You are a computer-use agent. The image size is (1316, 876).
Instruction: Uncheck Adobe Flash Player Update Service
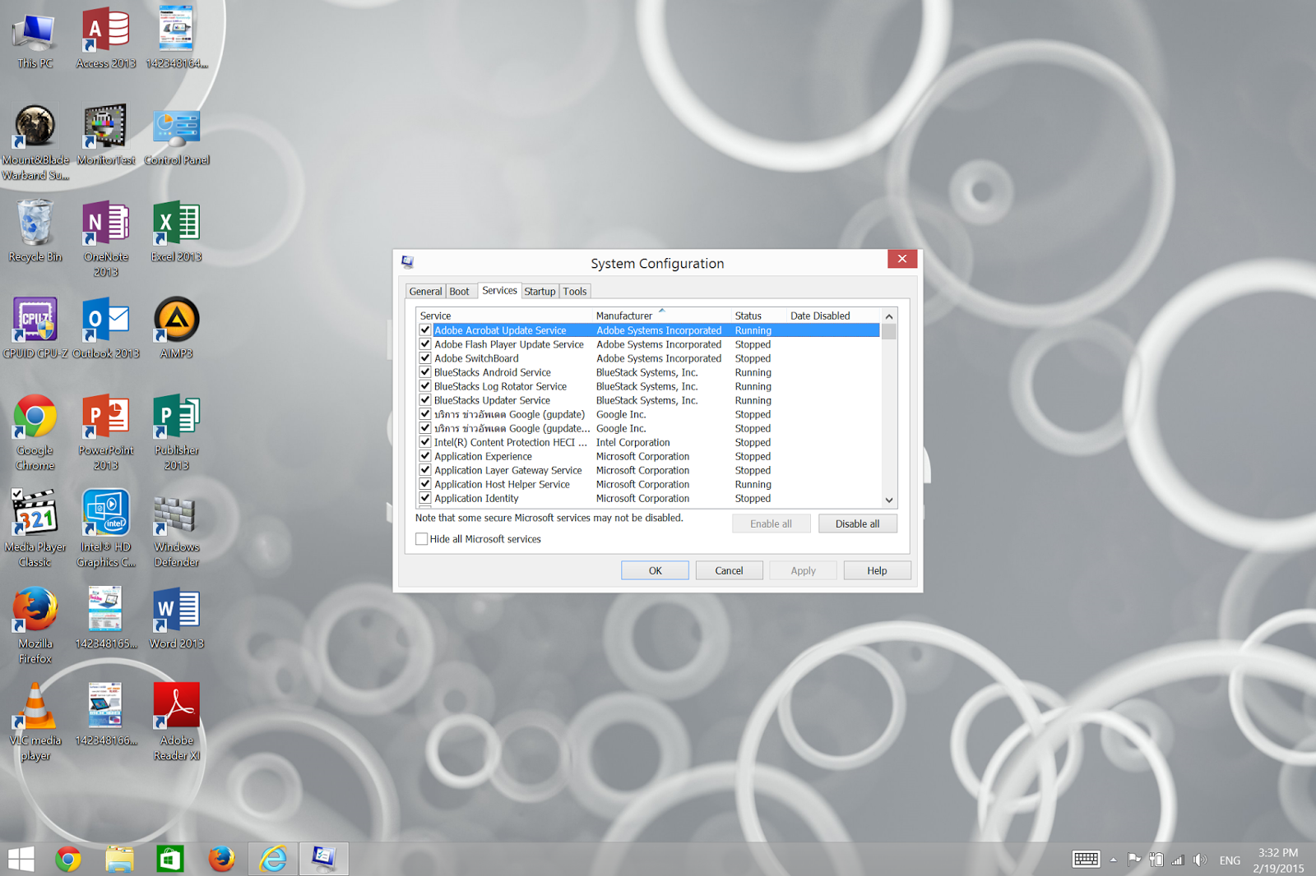(425, 344)
